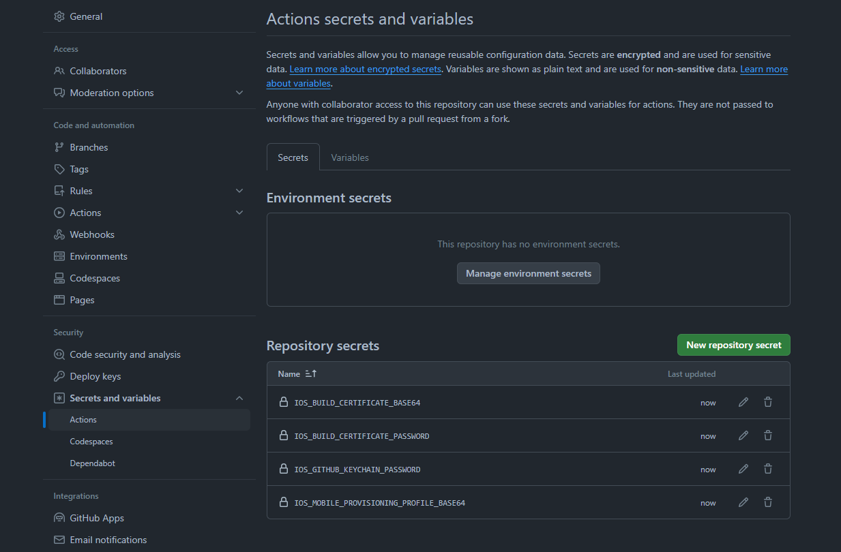This screenshot has height=552, width=841.
Task: Remove IOS_MOBILE_PROVISIONING_PROFILE_BASE64 via trash icon
Action: pos(768,502)
